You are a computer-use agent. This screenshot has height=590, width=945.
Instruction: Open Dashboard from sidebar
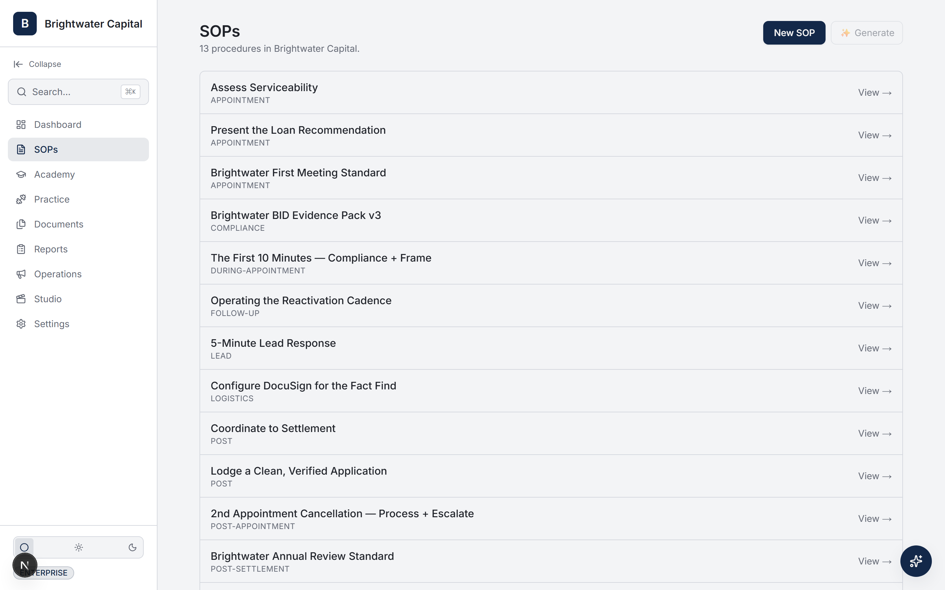[x=78, y=125]
